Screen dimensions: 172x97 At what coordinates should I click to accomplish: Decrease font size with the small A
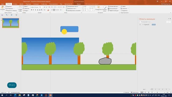(46, 7)
